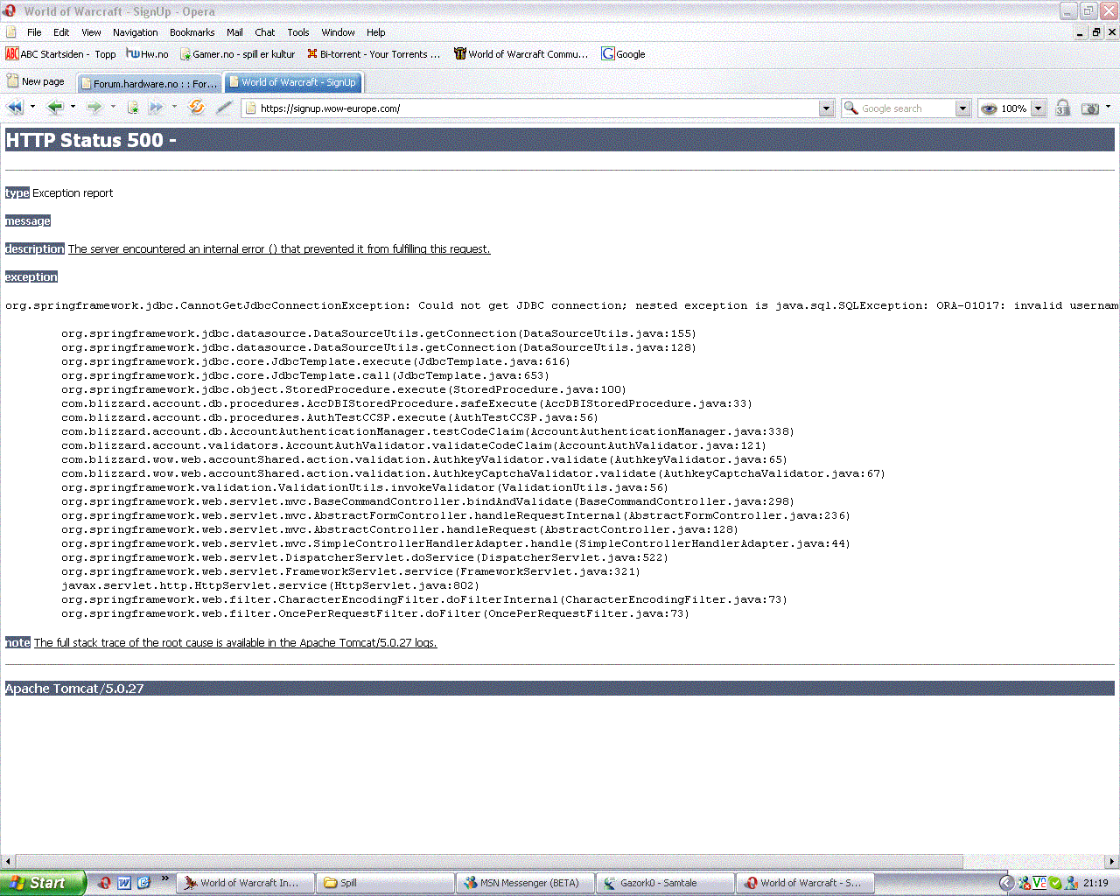
Task: Click the Opera logo in the title bar
Action: pos(10,10)
